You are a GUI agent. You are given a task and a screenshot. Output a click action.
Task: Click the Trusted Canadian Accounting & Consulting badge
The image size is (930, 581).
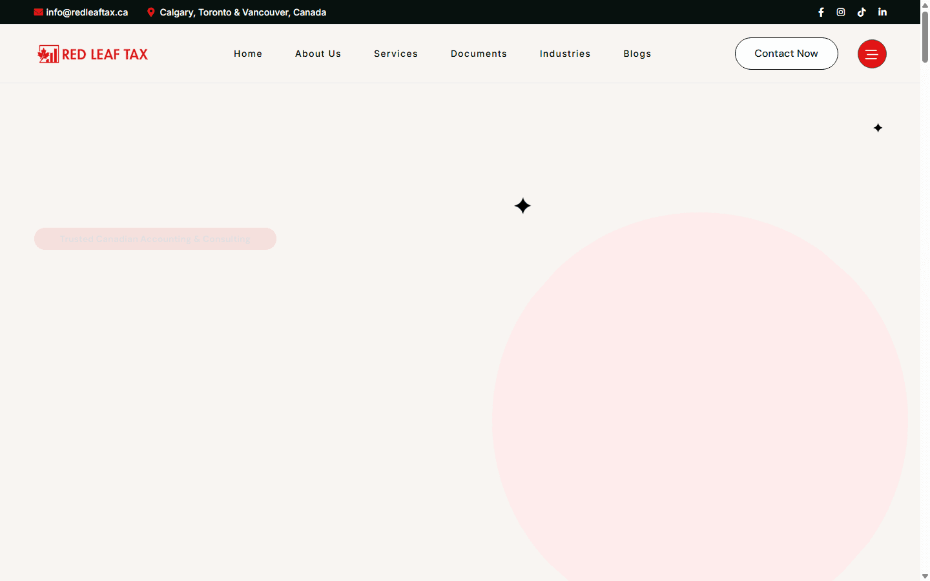[155, 239]
